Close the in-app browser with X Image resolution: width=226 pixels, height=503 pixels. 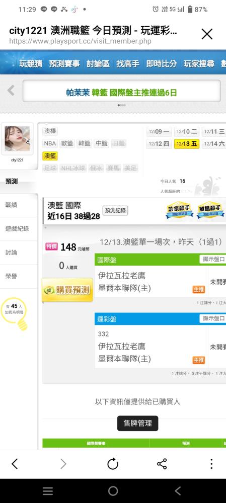(207, 34)
